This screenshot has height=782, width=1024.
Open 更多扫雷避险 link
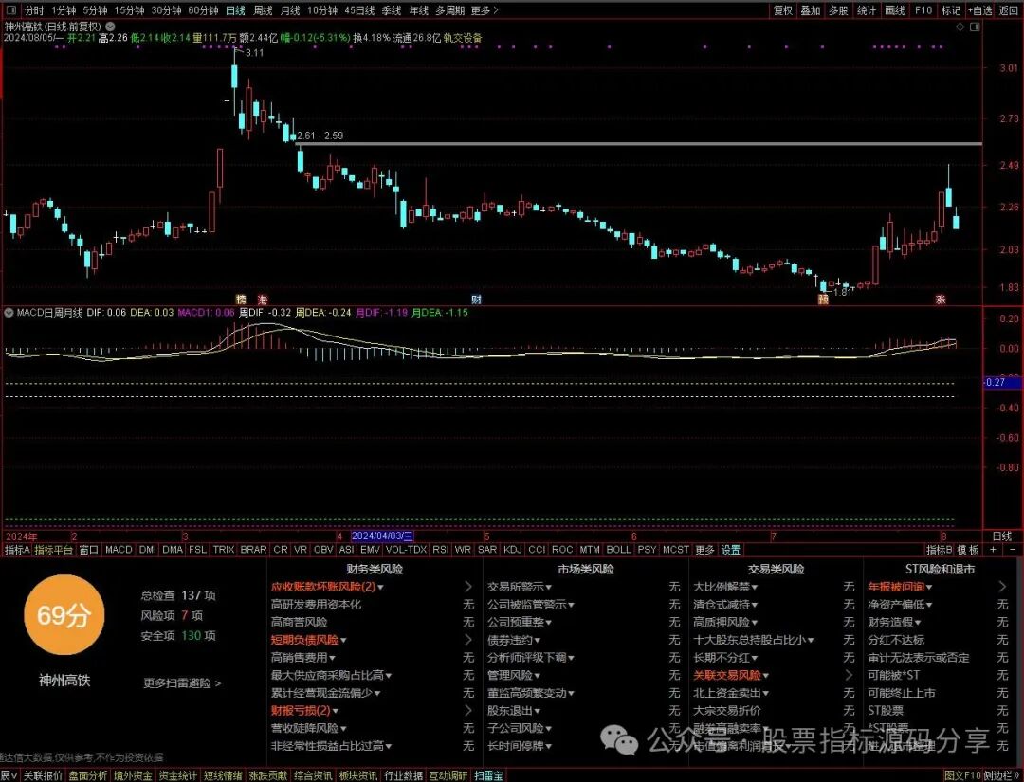(182, 683)
